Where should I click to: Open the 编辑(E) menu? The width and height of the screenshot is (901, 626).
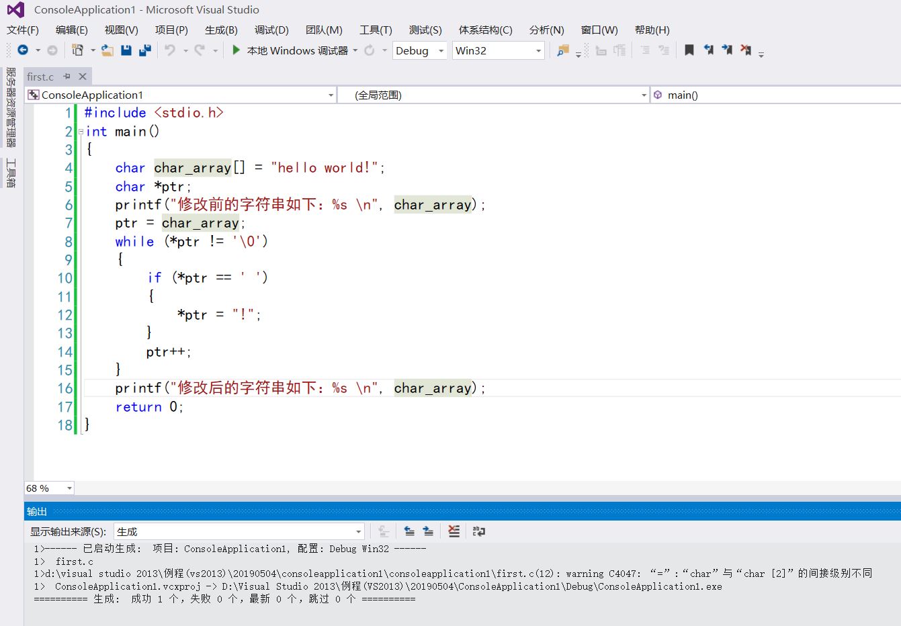point(72,30)
